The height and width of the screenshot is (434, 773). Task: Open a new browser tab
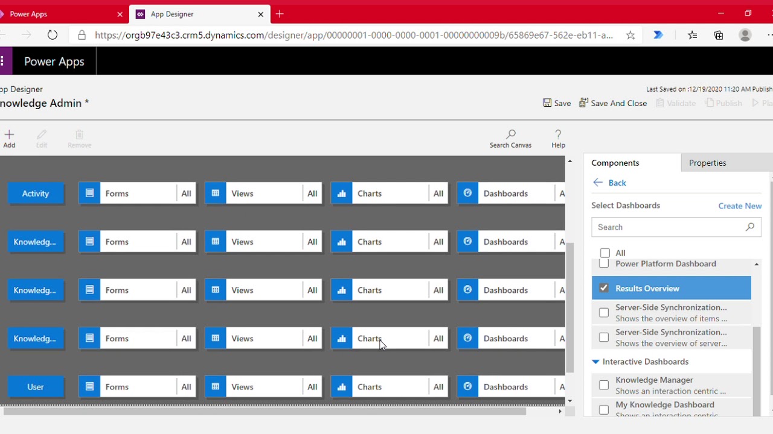tap(280, 14)
